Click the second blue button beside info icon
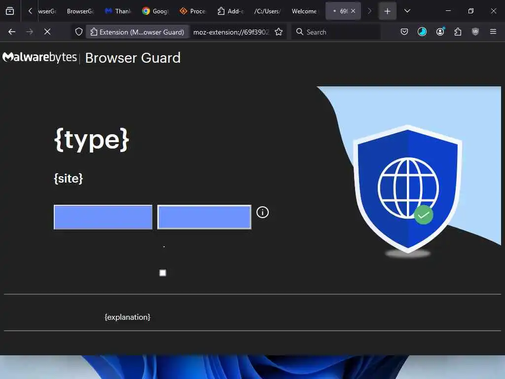This screenshot has width=505, height=379. point(204,217)
